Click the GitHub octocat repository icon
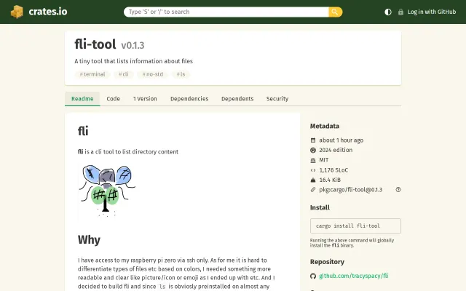 313,276
